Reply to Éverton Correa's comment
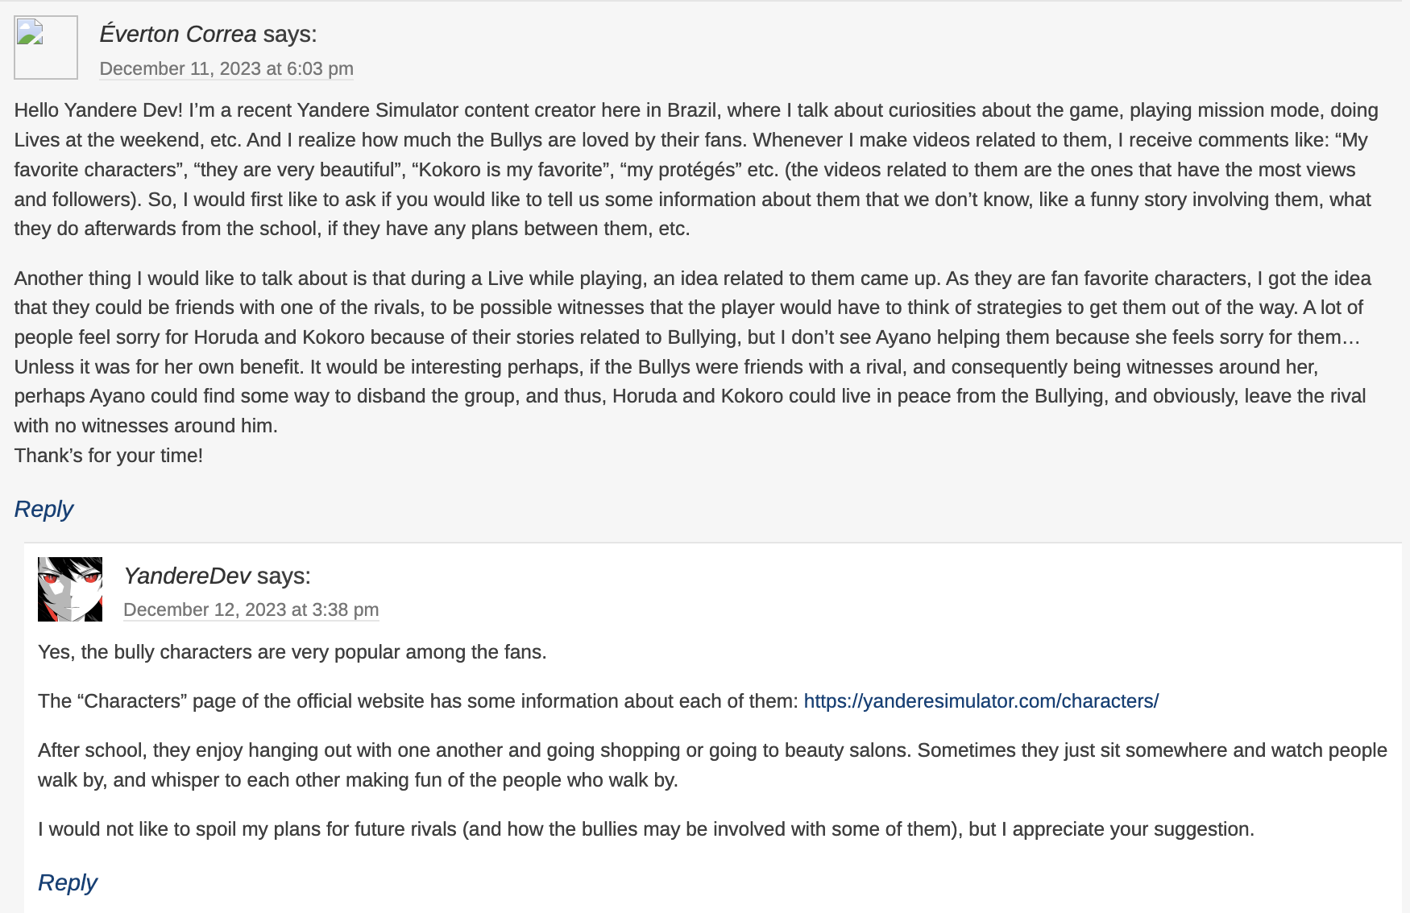 (x=44, y=510)
